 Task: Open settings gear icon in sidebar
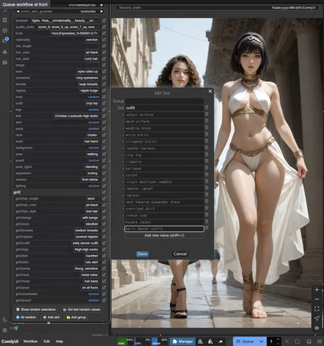click(x=4, y=330)
